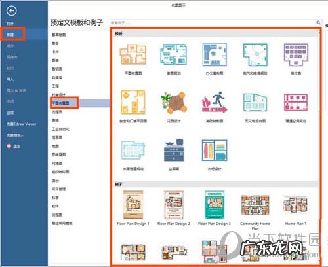Select the 科学 category
Viewport: 328px width, 267px height.
(55, 198)
